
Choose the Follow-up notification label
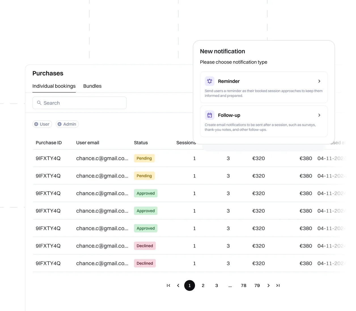pos(229,115)
